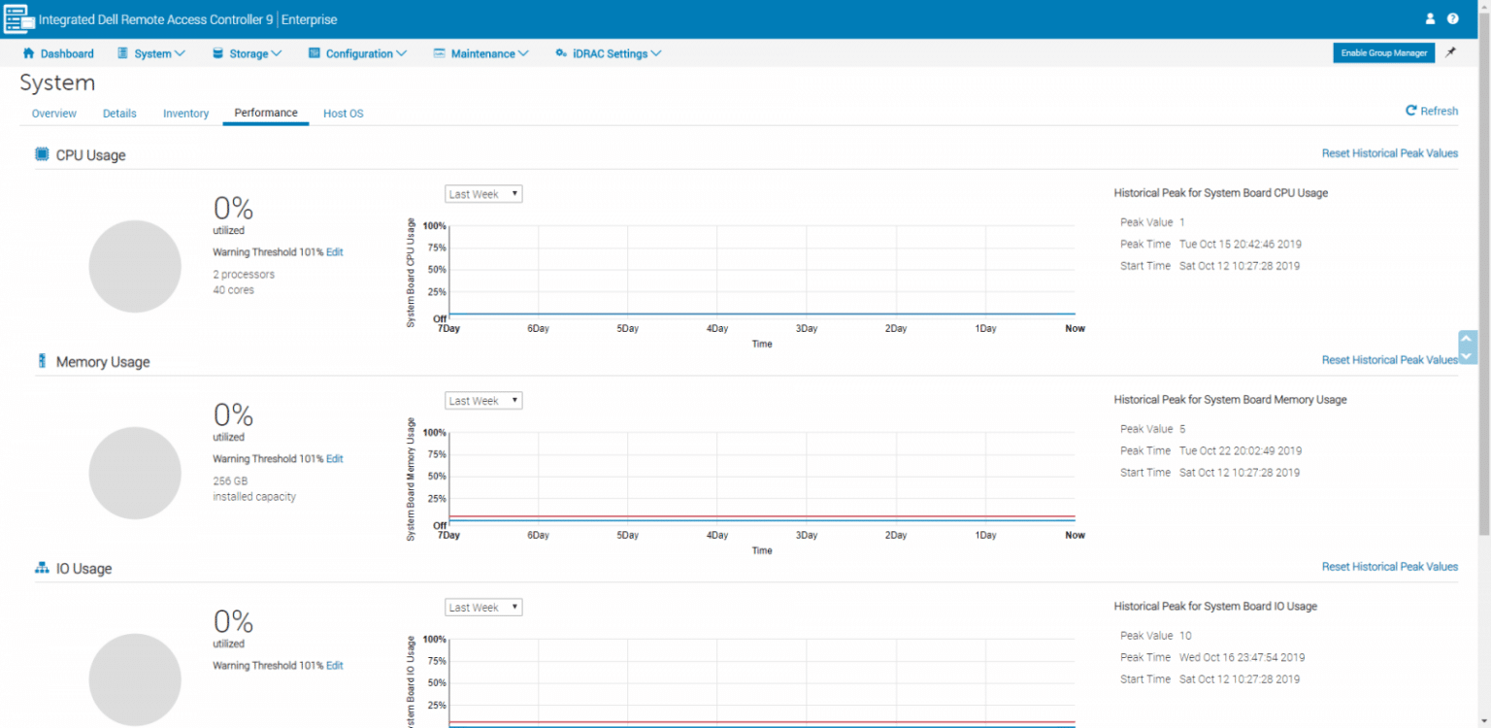Click the scroll up arrow widget

(x=1468, y=339)
